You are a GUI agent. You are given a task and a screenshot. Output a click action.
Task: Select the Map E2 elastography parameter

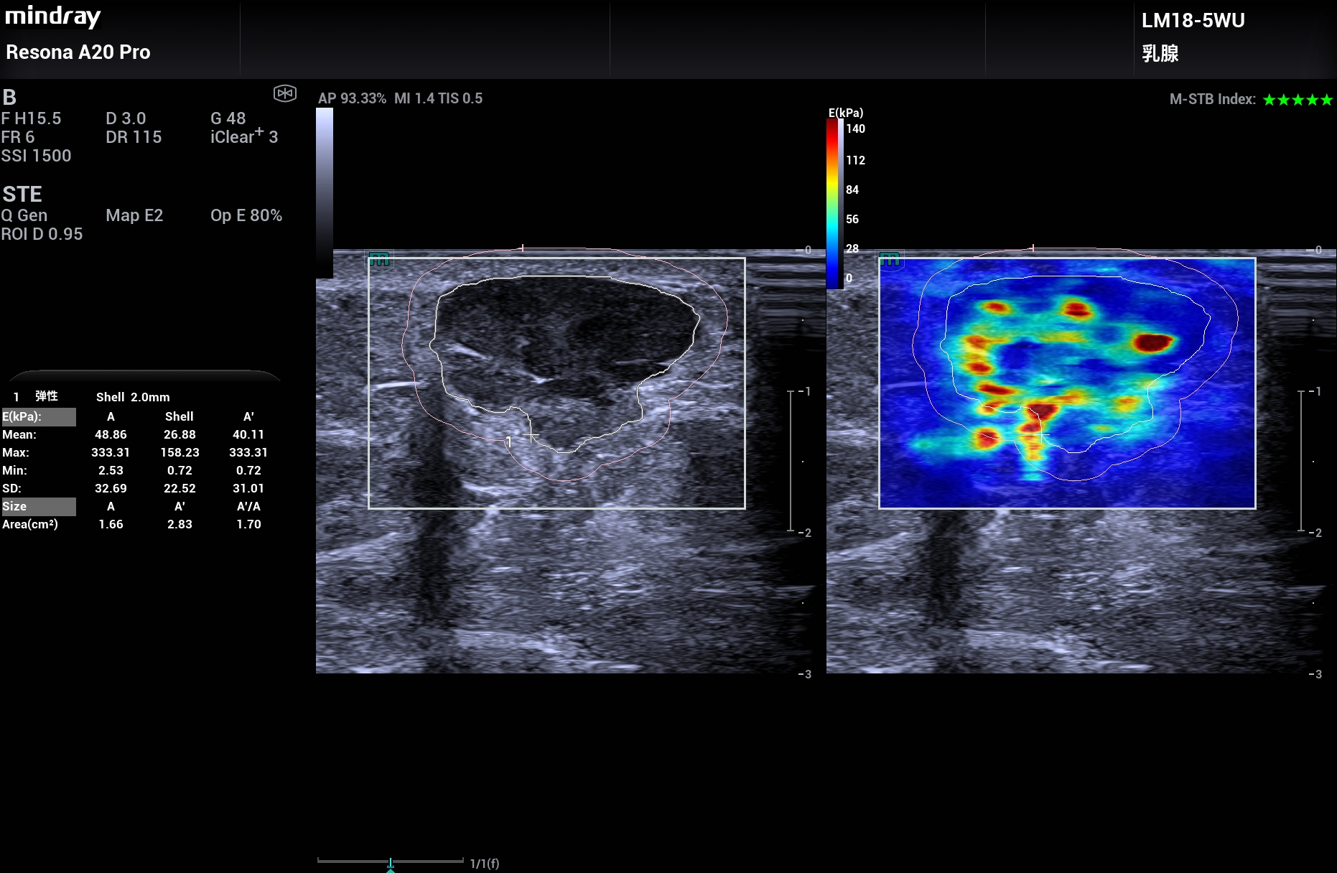tap(134, 215)
